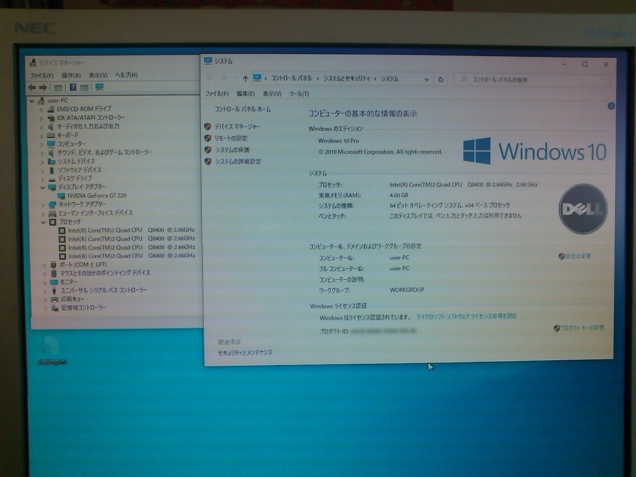Image resolution: width=636 pixels, height=477 pixels.
Task: Collapse the user-PC root node
Action: point(32,100)
